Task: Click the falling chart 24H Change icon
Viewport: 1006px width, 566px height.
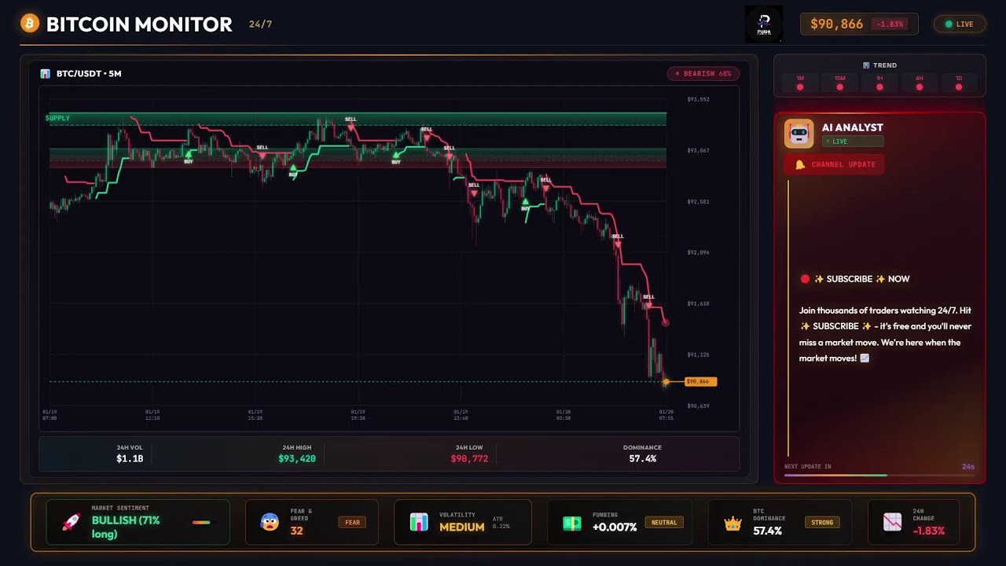Action: tap(892, 522)
